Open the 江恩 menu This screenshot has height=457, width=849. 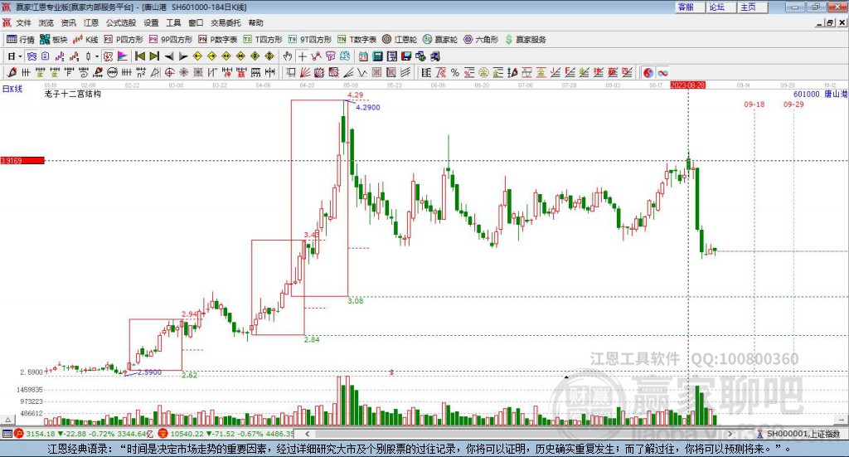(91, 22)
